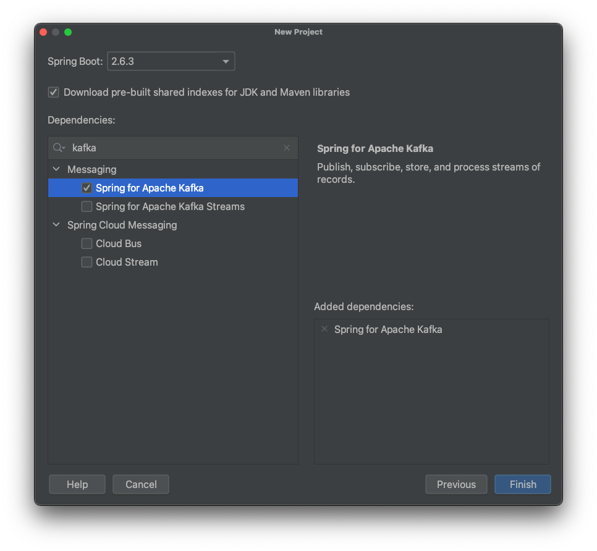Click the search magnifier icon in dependencies field
The height and width of the screenshot is (551, 597).
click(59, 148)
